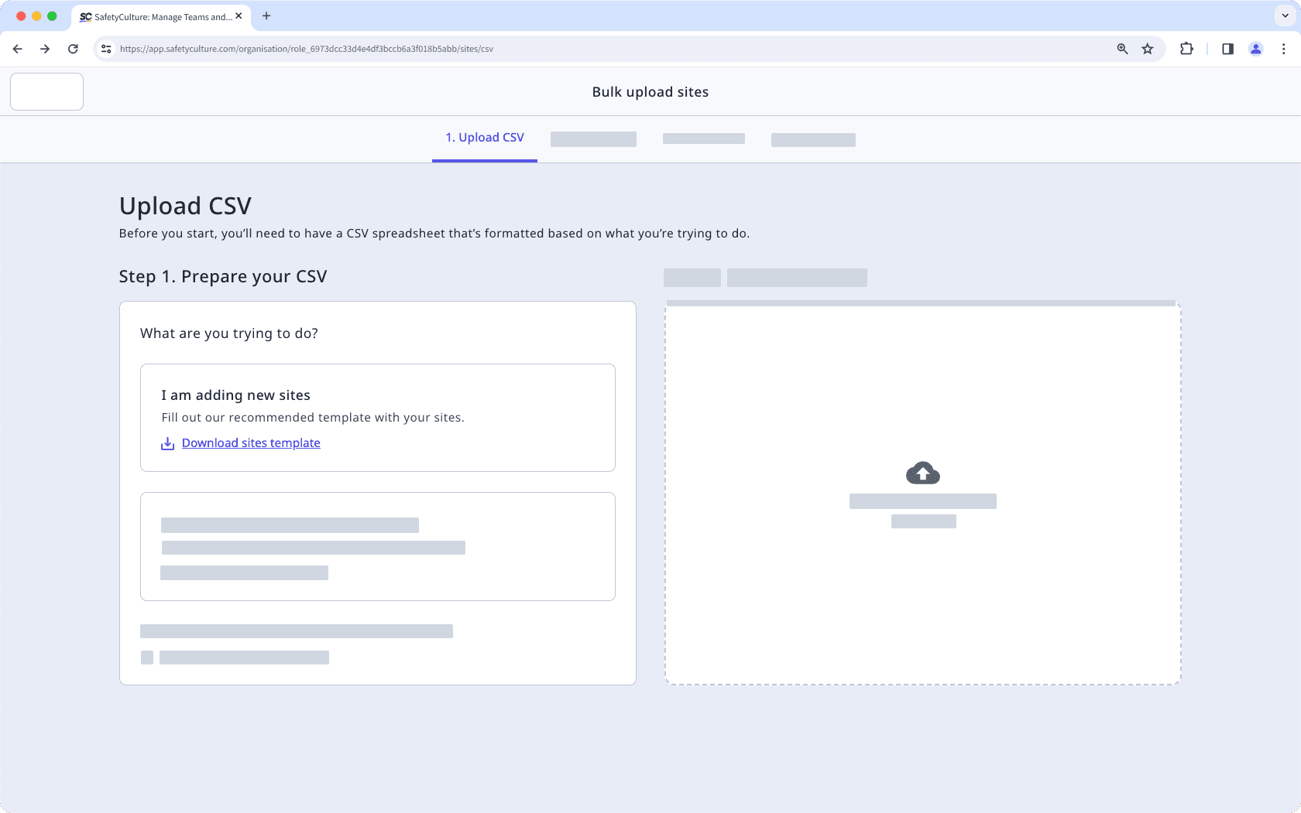Viewport: 1301px width, 813px height.
Task: Click the cloud upload icon in the dropzone
Action: pyautogui.click(x=922, y=473)
